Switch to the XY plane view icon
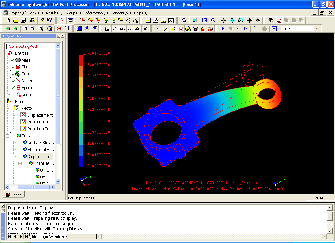335x243 pixels. 90,20
